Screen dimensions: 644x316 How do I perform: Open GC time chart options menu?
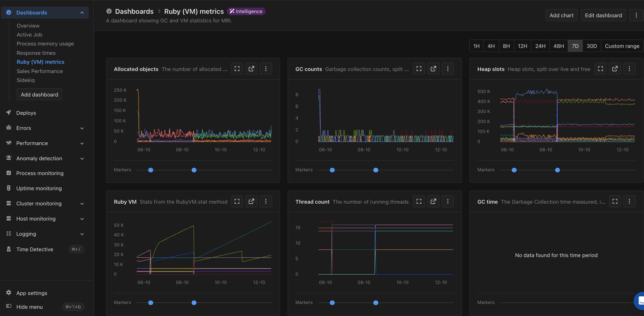629,202
